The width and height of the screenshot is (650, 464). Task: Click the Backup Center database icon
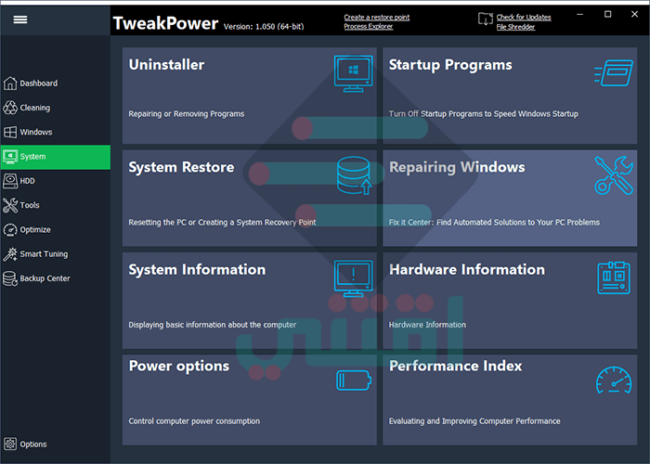(x=10, y=278)
